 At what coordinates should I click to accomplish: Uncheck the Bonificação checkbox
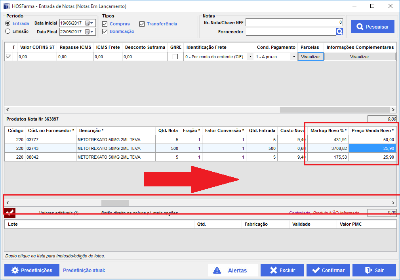pos(105,31)
